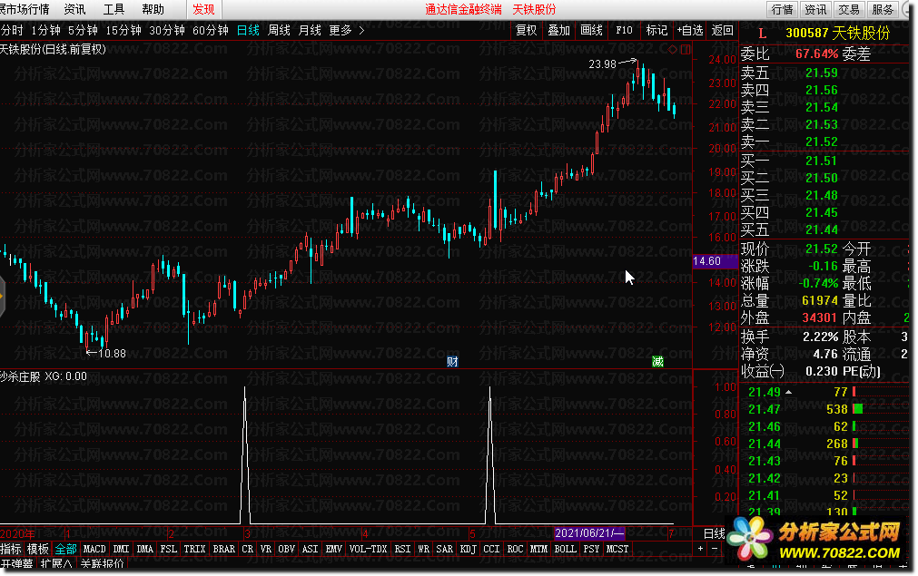Select the 60分钟 period

(x=210, y=31)
